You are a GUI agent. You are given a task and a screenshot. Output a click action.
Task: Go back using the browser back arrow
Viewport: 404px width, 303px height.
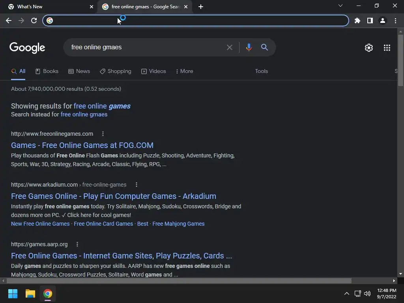click(9, 21)
